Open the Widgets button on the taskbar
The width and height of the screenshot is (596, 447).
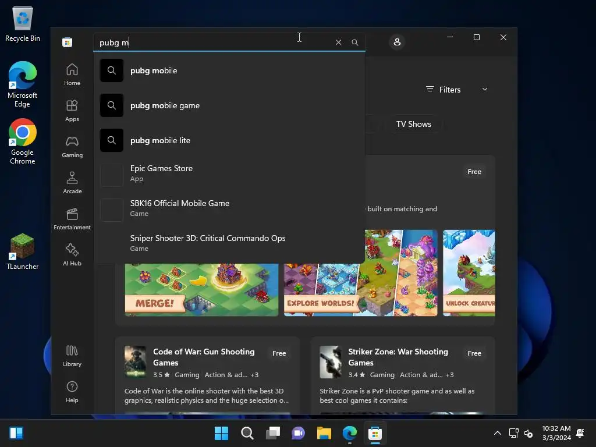tap(16, 433)
